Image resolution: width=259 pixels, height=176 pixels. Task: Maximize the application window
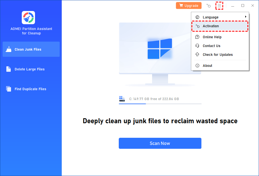tap(243, 5)
